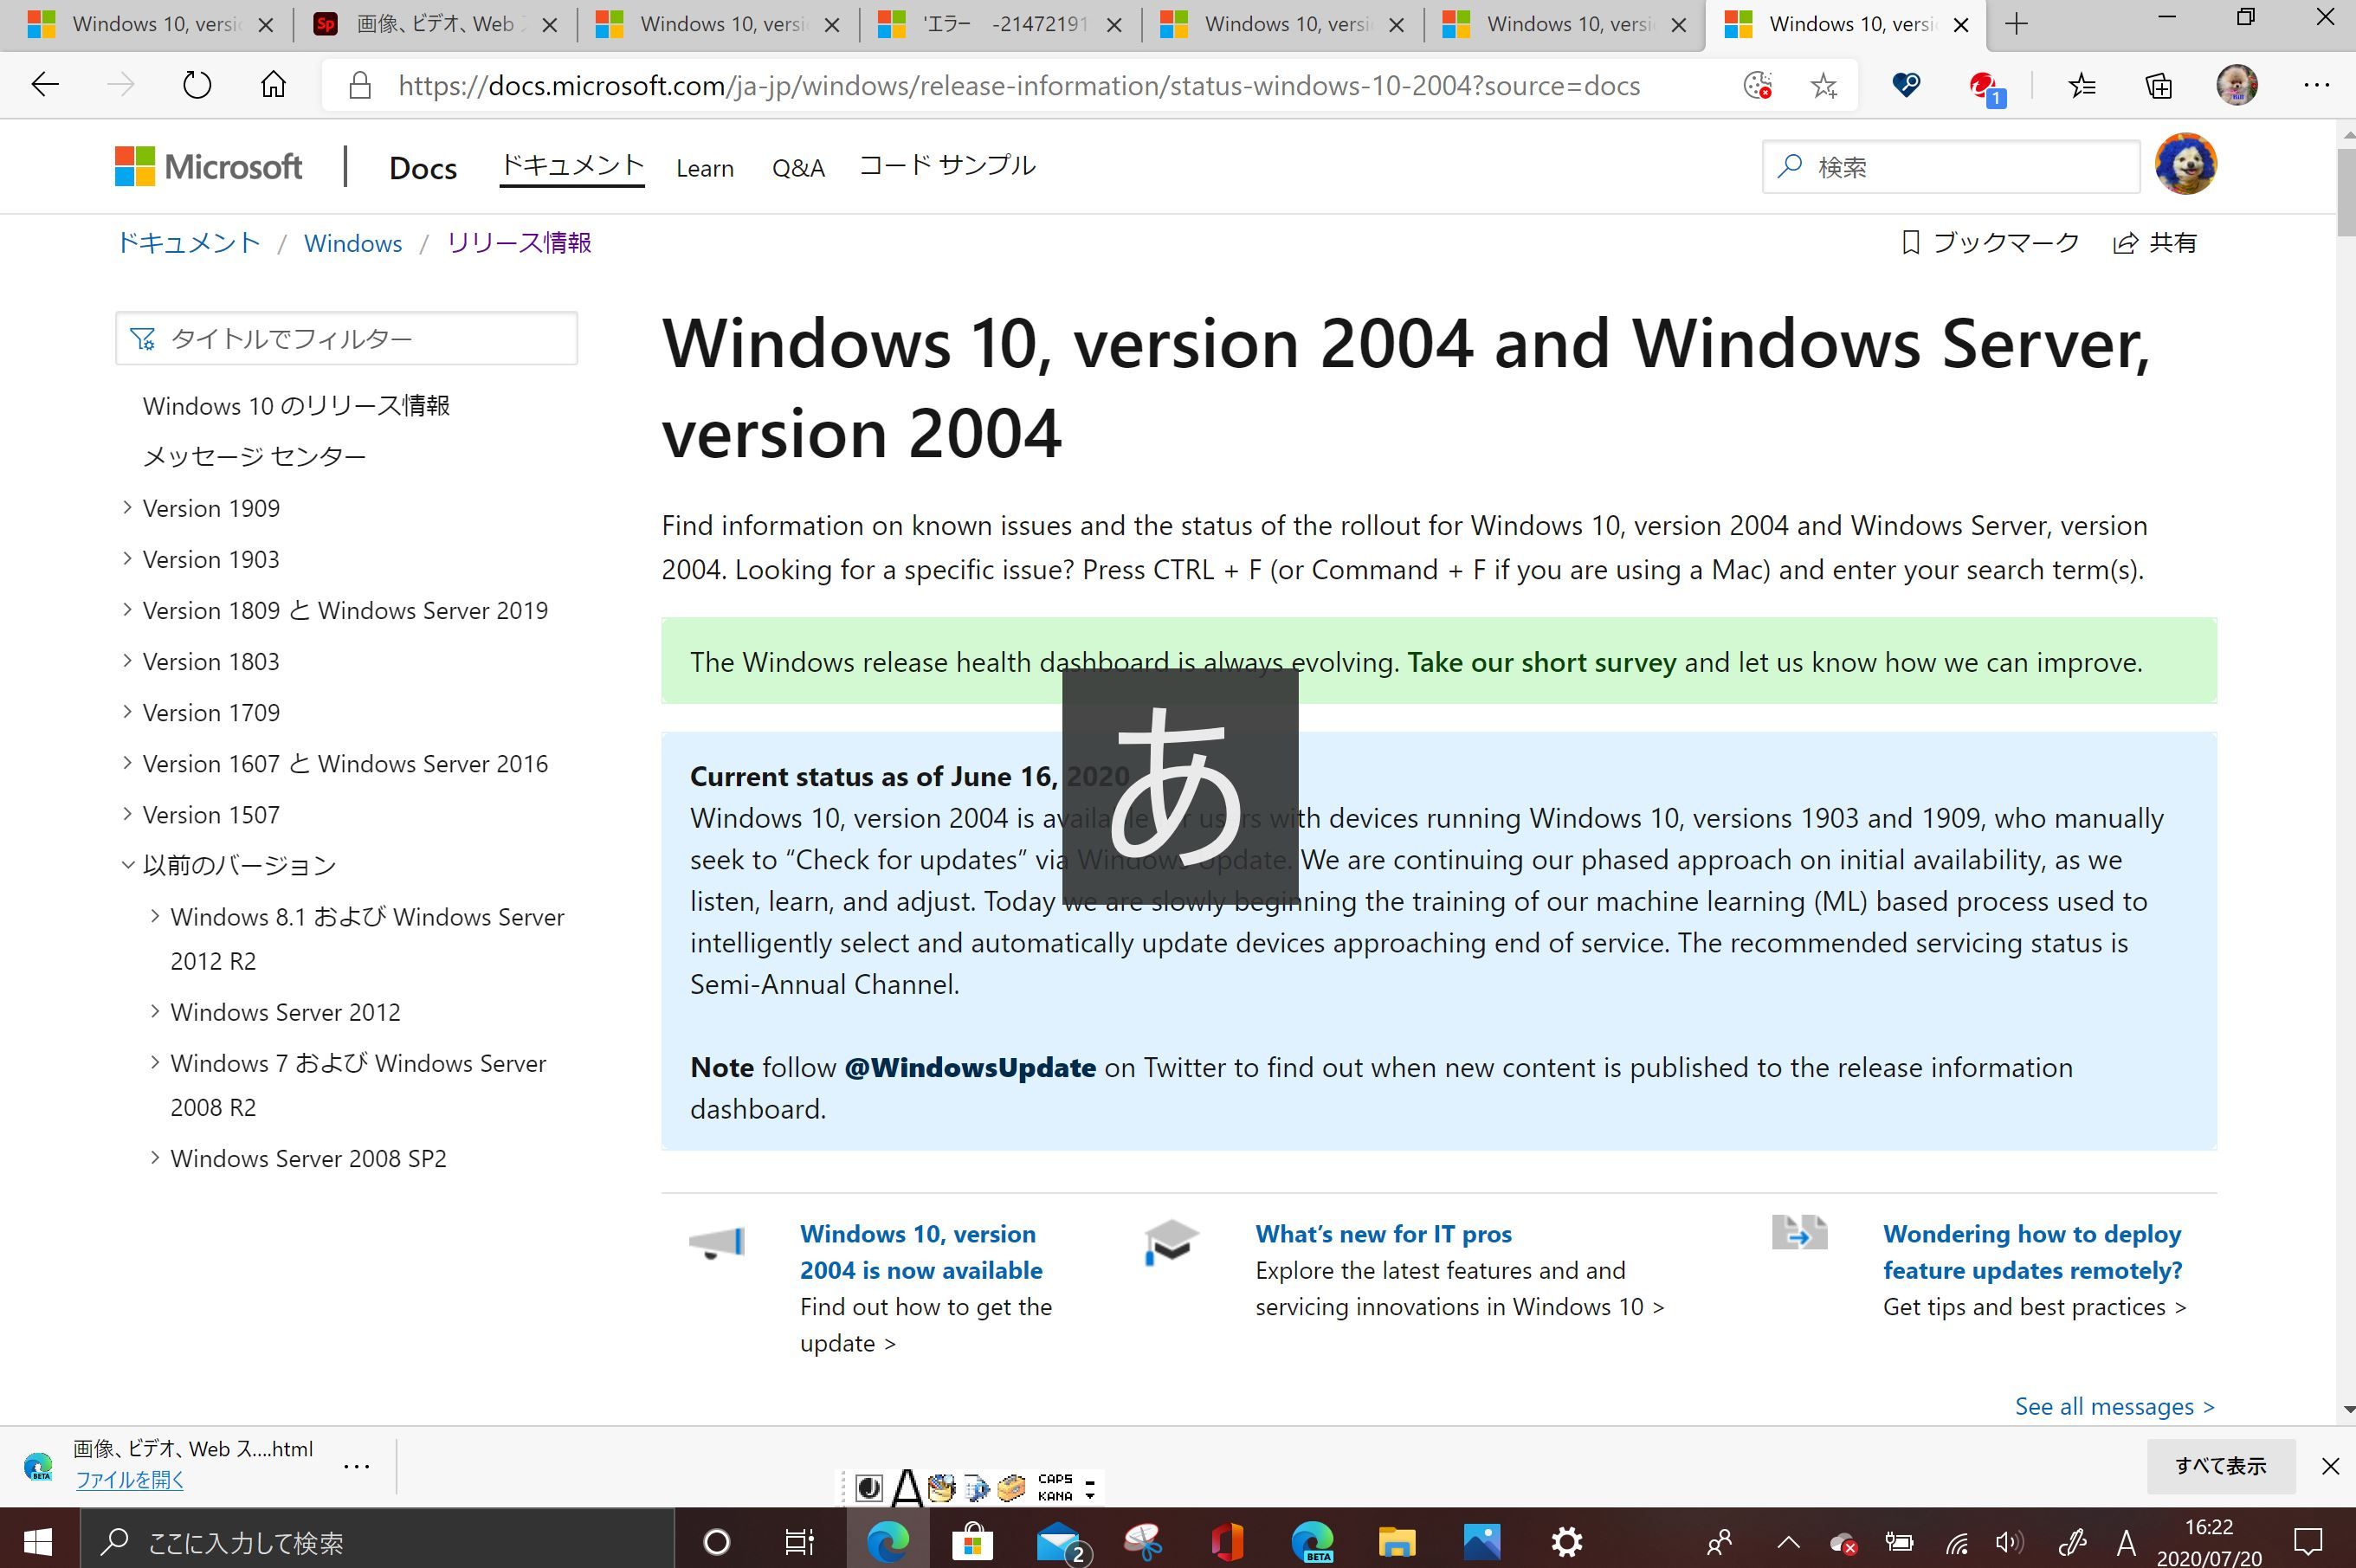Open the コード サンプル navigation item
This screenshot has height=1568, width=2356.
tap(947, 166)
